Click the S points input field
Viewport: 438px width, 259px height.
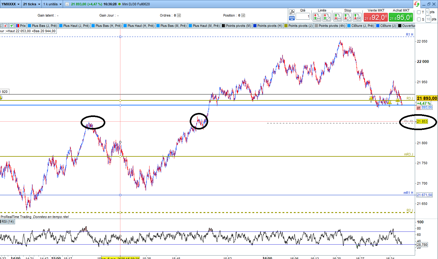(x=428, y=19)
